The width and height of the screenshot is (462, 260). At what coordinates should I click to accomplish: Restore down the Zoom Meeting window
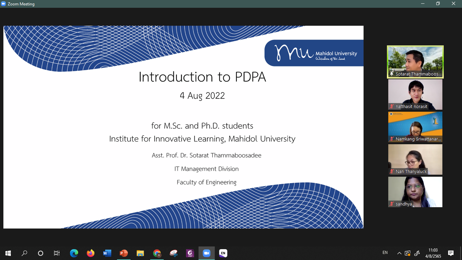click(x=438, y=4)
